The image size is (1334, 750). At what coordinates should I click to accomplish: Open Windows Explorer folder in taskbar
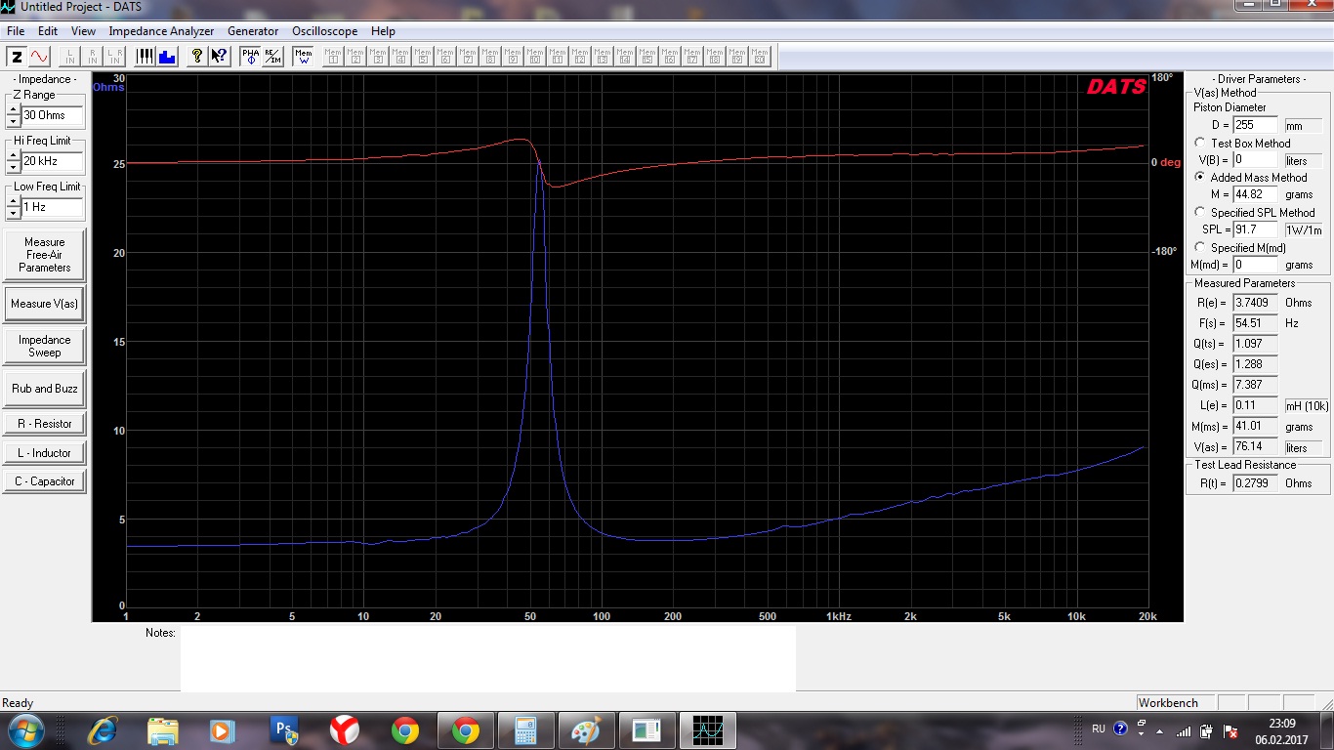pyautogui.click(x=162, y=729)
